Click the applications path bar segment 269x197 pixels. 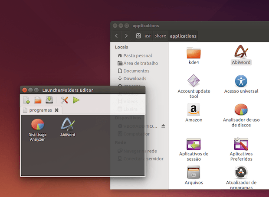pyautogui.click(x=183, y=36)
